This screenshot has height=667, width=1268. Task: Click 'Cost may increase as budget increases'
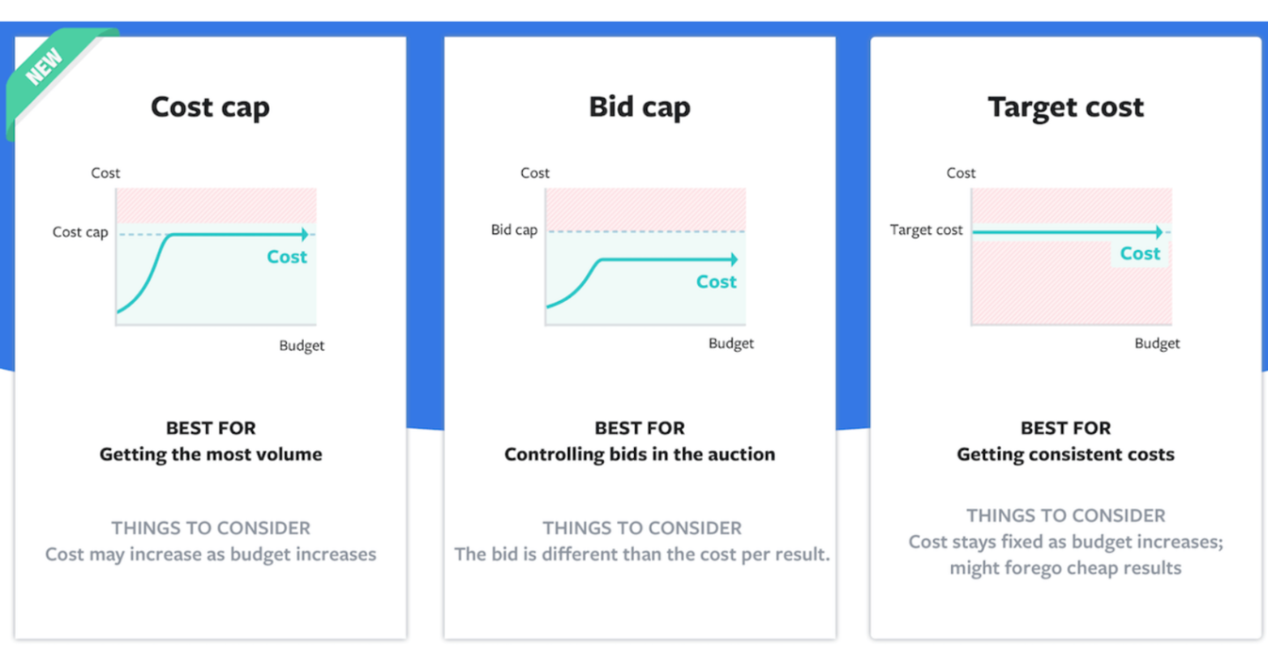click(210, 554)
